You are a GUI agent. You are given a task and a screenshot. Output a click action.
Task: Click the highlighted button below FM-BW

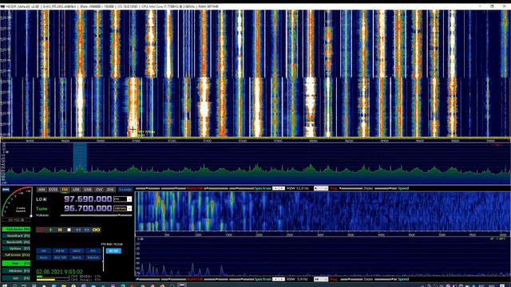(x=113, y=251)
